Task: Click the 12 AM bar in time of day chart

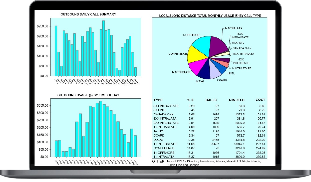Action: click(56, 149)
